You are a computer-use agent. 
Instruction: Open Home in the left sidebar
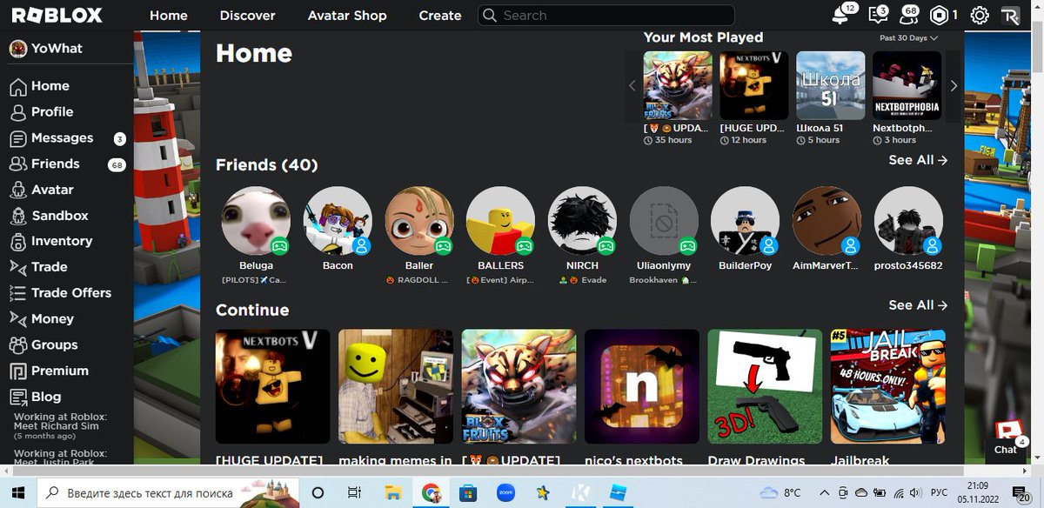pos(40,86)
